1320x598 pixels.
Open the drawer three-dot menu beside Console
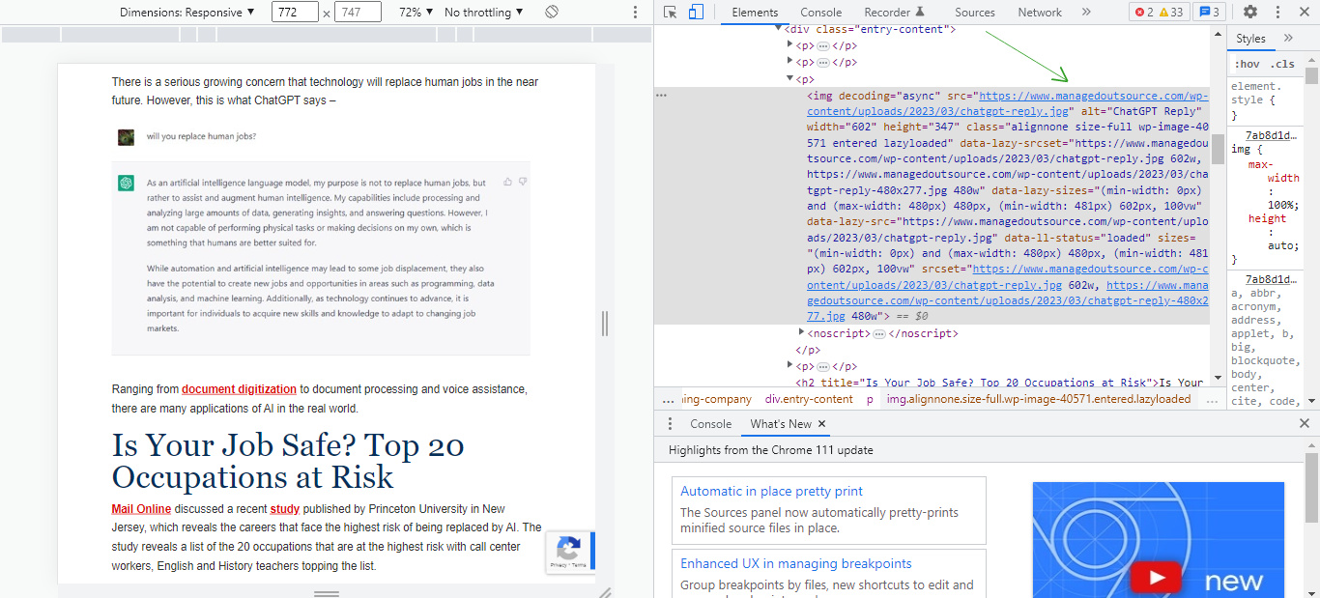[670, 424]
